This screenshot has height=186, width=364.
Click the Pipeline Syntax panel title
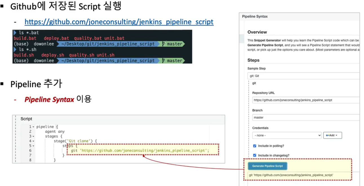tap(255, 17)
